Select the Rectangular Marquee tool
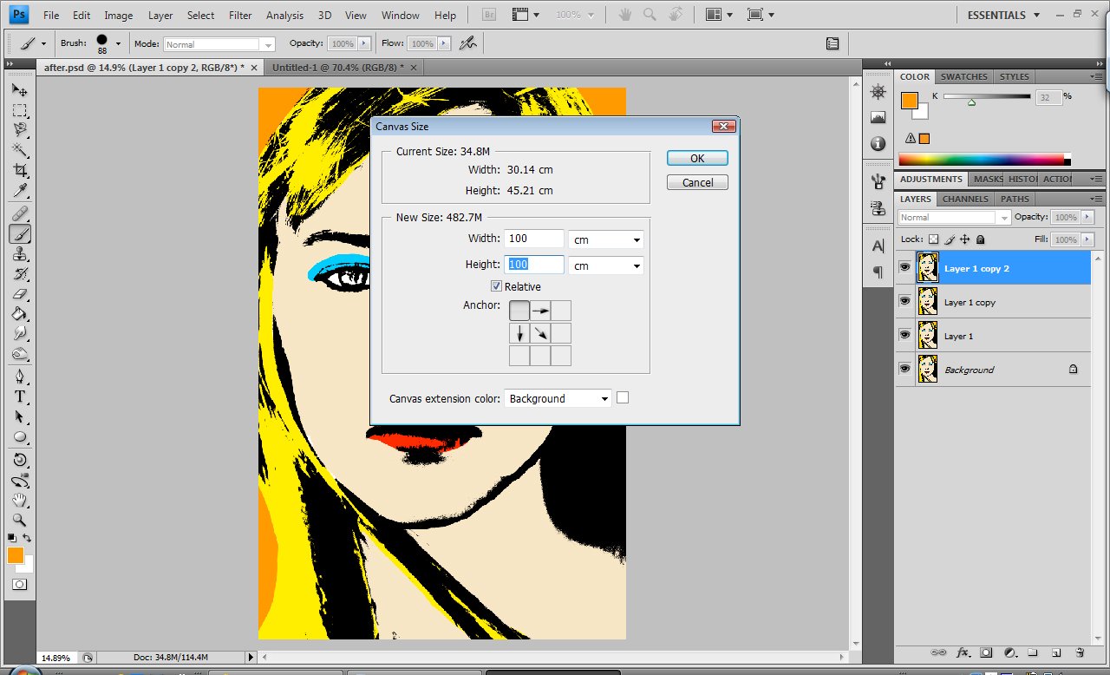Viewport: 1110px width, 675px height. point(19,110)
